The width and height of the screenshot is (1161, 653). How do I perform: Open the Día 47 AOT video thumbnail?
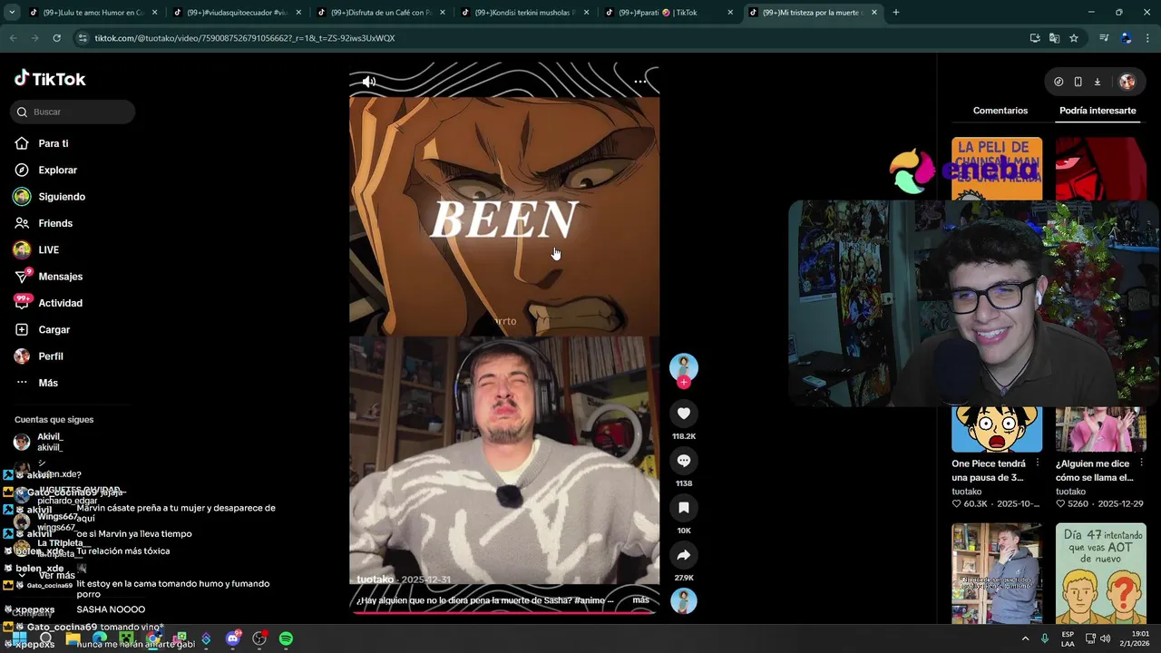pos(1101,573)
